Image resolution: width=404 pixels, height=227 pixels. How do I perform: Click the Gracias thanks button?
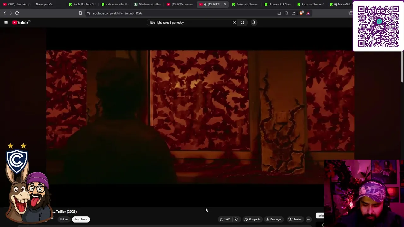[295, 219]
